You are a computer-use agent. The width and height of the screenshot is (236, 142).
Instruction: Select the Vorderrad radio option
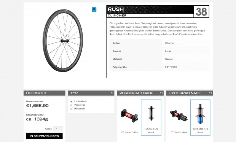pyautogui.click(x=71, y=105)
